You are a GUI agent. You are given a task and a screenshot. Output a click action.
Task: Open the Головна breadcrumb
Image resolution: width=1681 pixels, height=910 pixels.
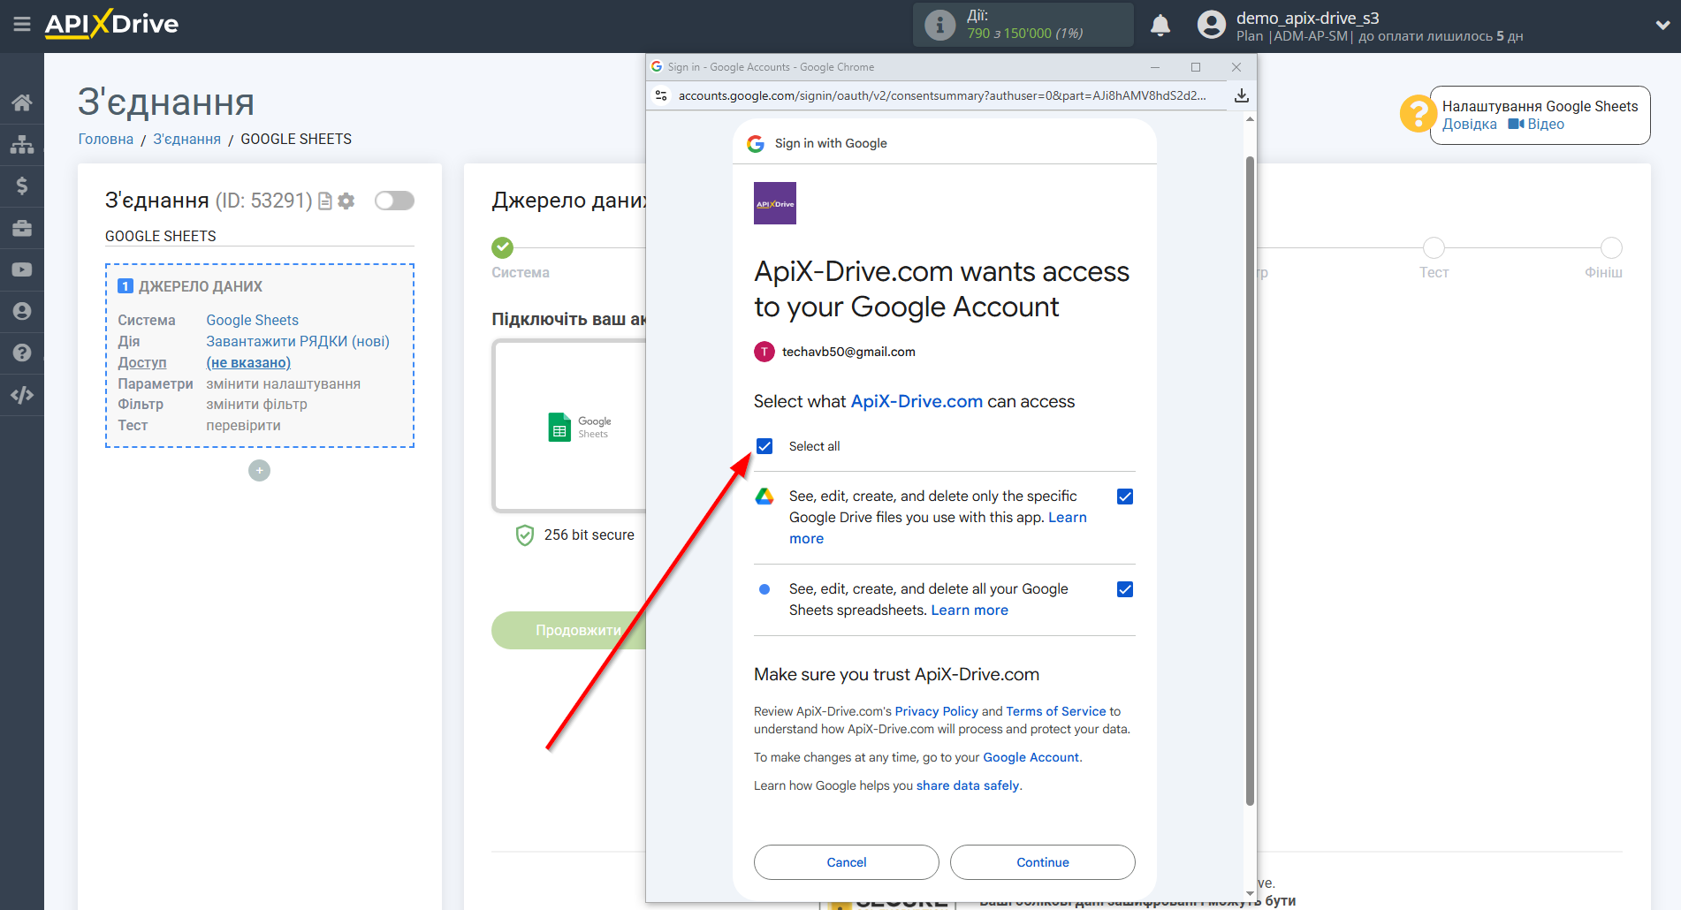[x=105, y=139]
